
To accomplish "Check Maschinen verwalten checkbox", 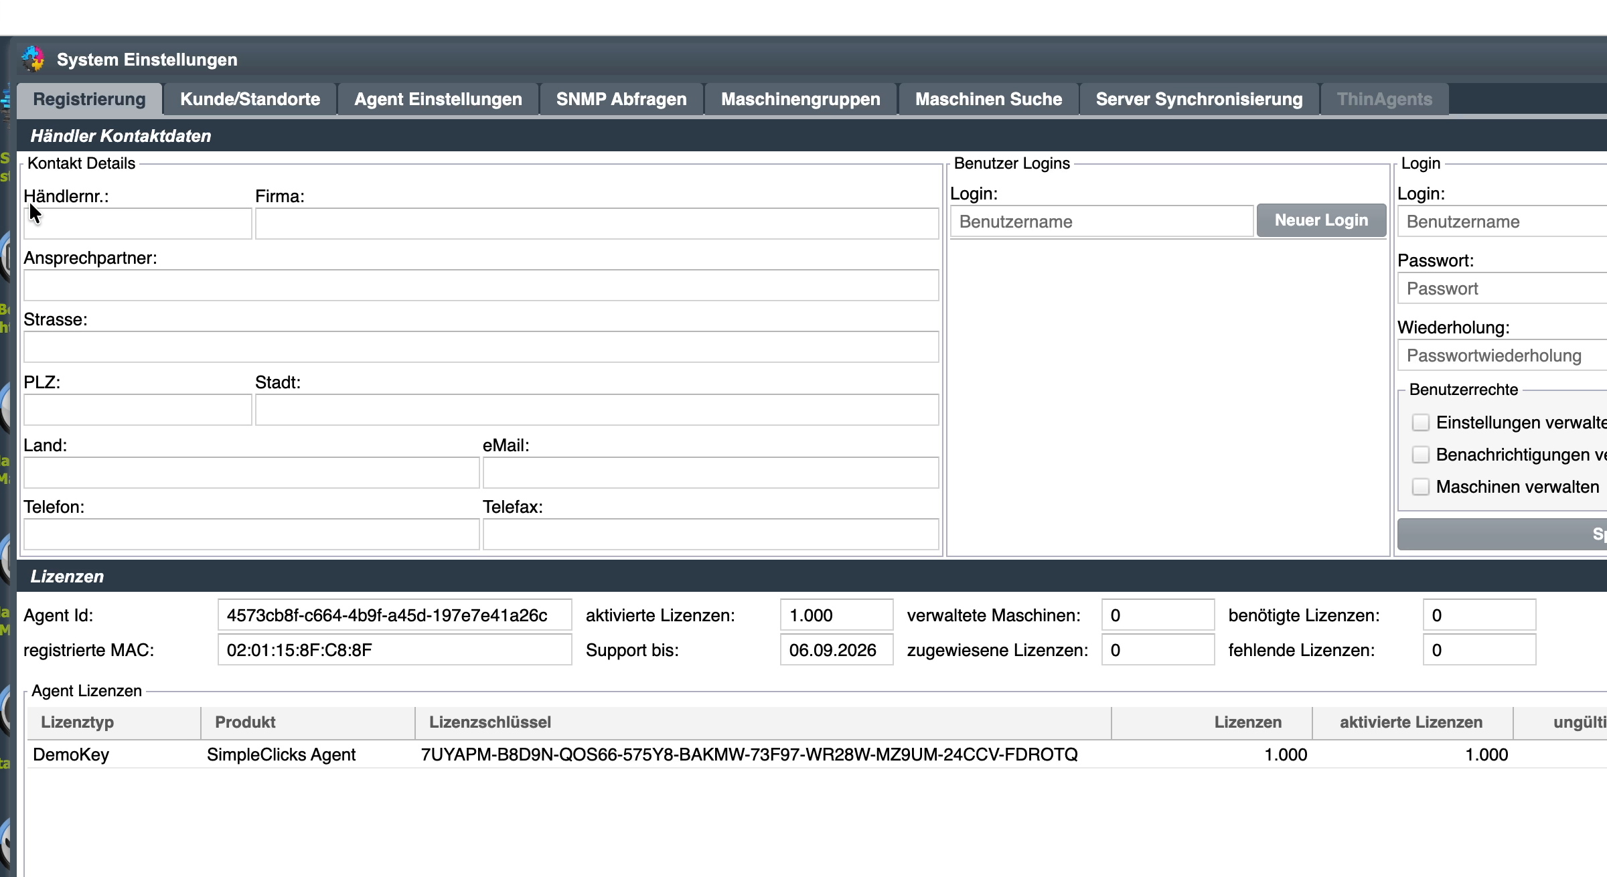I will click(1420, 487).
